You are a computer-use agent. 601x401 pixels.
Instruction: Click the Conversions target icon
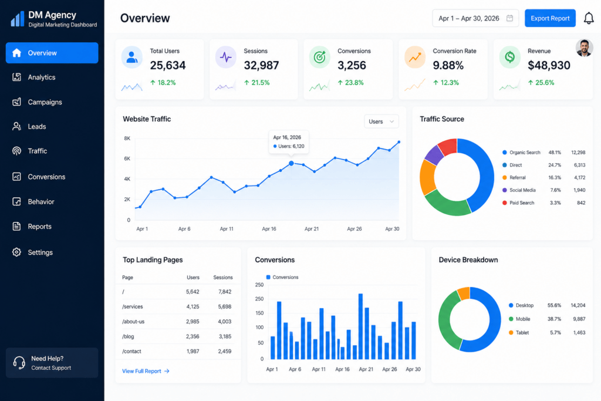tap(320, 58)
